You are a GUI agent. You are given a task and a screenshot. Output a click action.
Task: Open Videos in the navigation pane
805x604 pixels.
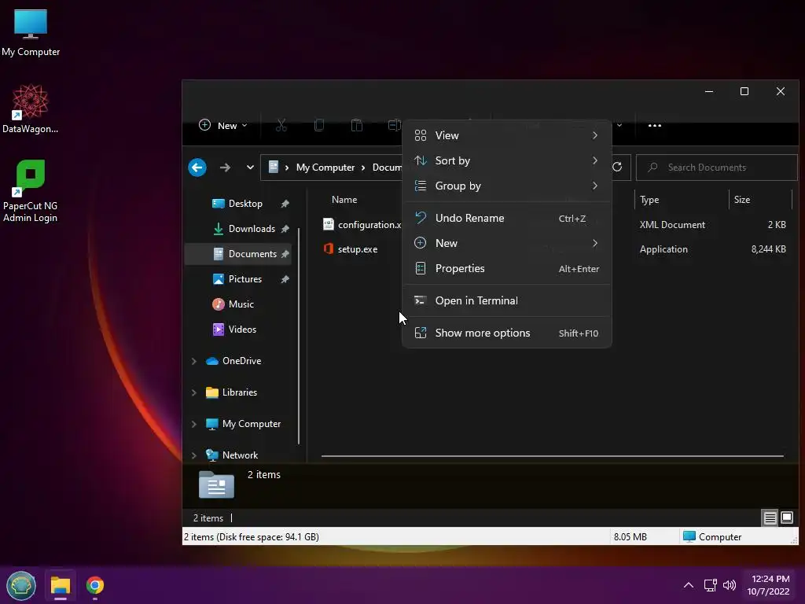tap(234, 330)
